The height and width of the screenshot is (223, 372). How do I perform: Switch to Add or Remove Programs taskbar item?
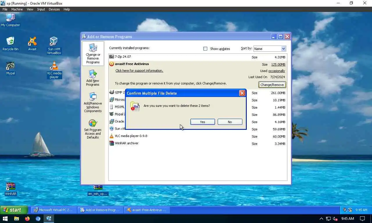(x=101, y=210)
